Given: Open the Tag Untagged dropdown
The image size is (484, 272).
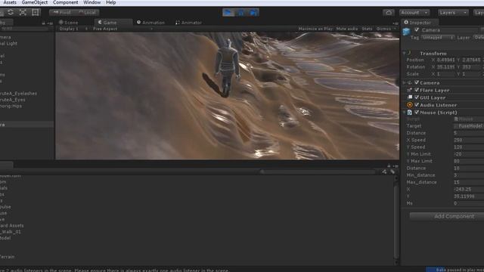Looking at the screenshot, I should click(x=437, y=38).
